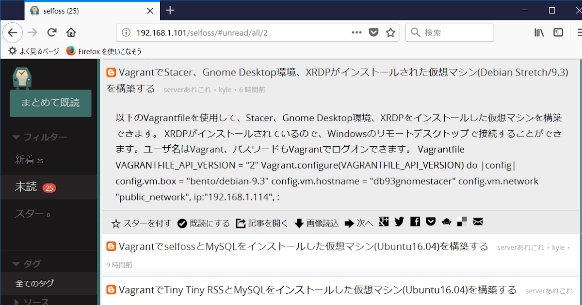Share the article to Facebook
Image resolution: width=582 pixels, height=305 pixels.
pos(415,222)
